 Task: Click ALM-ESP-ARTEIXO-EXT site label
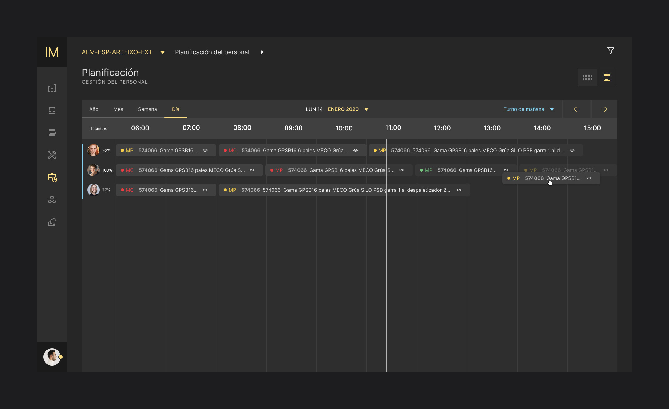pyautogui.click(x=117, y=52)
